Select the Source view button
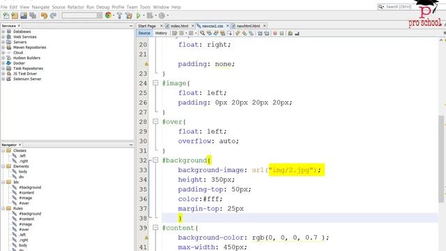 tap(144, 33)
